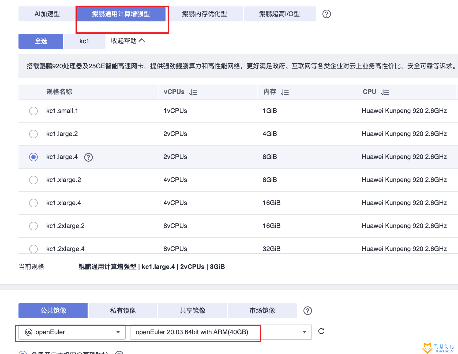
Task: Select 共享镜像 tab
Action: [x=193, y=311]
